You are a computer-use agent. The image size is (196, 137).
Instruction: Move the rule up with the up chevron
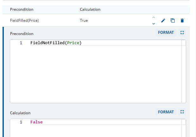click(154, 17)
